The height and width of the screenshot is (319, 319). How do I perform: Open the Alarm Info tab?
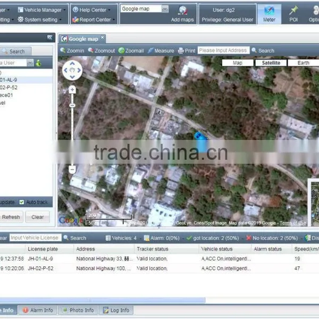[x=37, y=310]
